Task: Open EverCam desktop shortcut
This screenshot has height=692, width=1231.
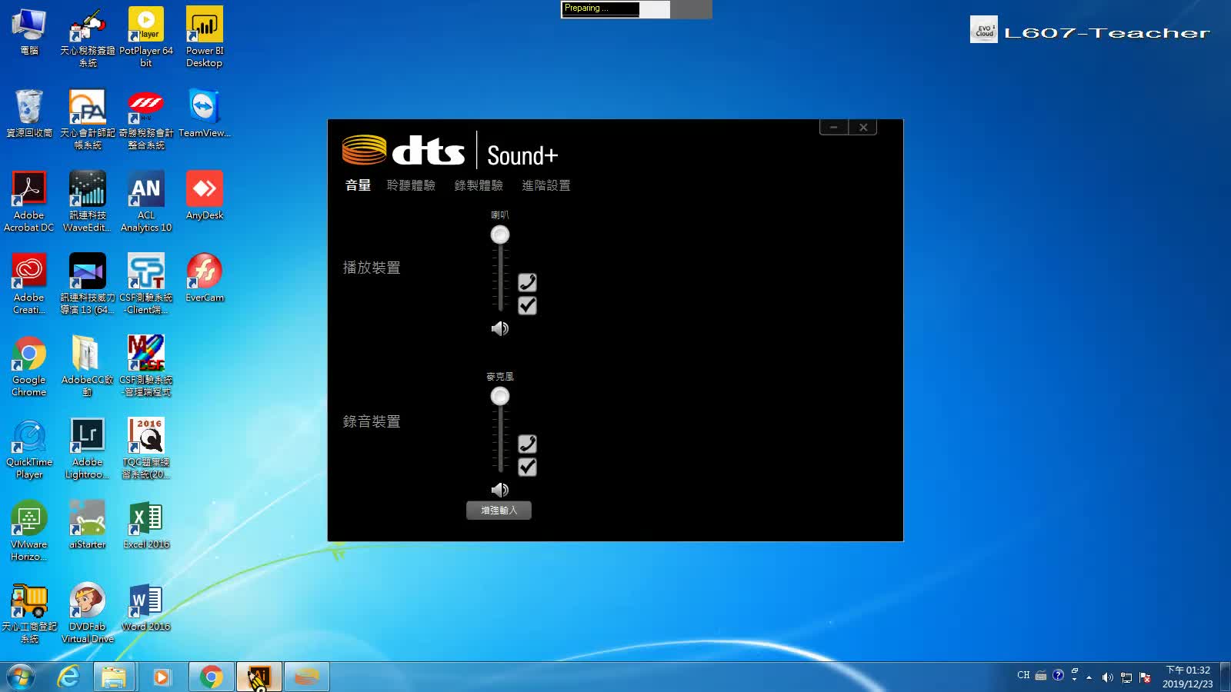Action: click(205, 278)
